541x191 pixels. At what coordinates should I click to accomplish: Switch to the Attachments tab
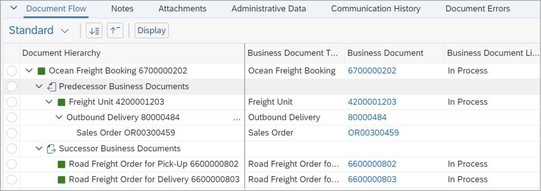[182, 8]
